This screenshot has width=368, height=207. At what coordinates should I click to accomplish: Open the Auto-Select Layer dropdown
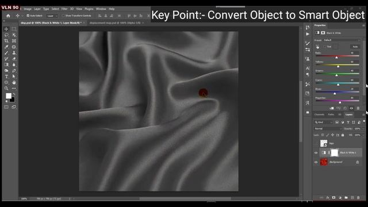[52, 16]
